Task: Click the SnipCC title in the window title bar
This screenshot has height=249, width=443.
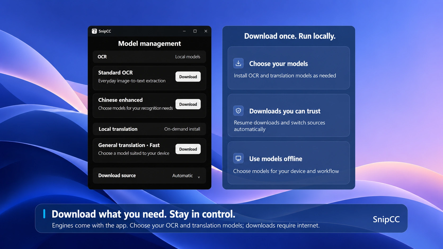Action: (x=105, y=31)
